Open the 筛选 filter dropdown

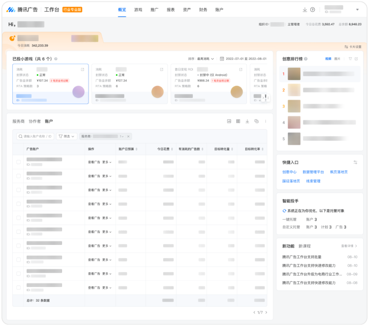coord(67,136)
